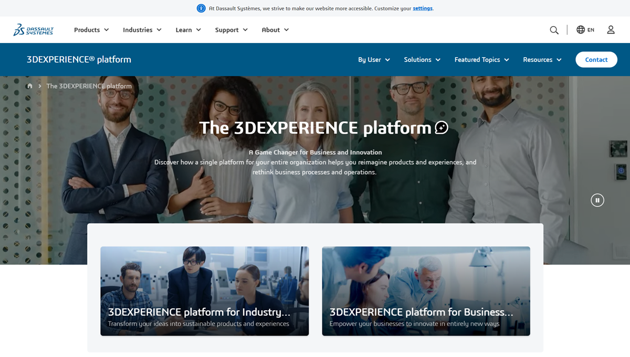Click the home icon in breadcrumb

pos(30,86)
